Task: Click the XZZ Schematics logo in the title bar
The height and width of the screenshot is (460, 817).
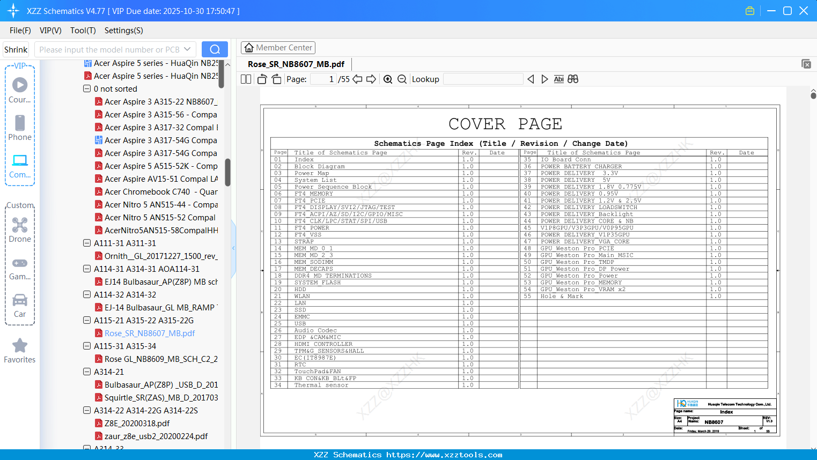Action: (x=13, y=11)
